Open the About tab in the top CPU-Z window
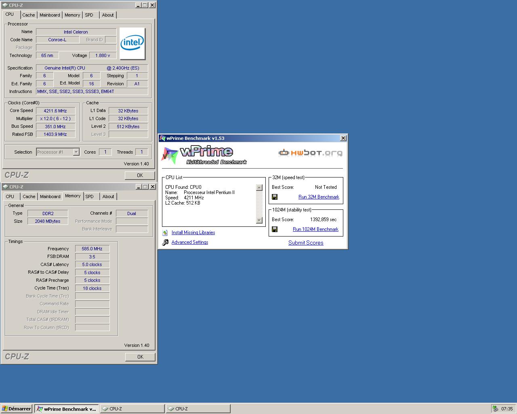 108,15
